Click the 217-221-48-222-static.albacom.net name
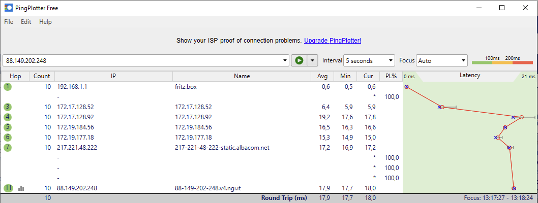This screenshot has height=203, width=538. [x=223, y=148]
